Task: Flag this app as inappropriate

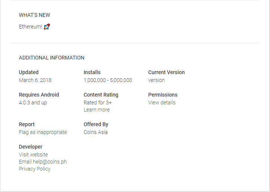Action: click(x=43, y=132)
